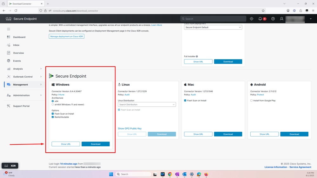Click the Full installer info icon
This screenshot has height=178, width=317.
click(x=197, y=56)
